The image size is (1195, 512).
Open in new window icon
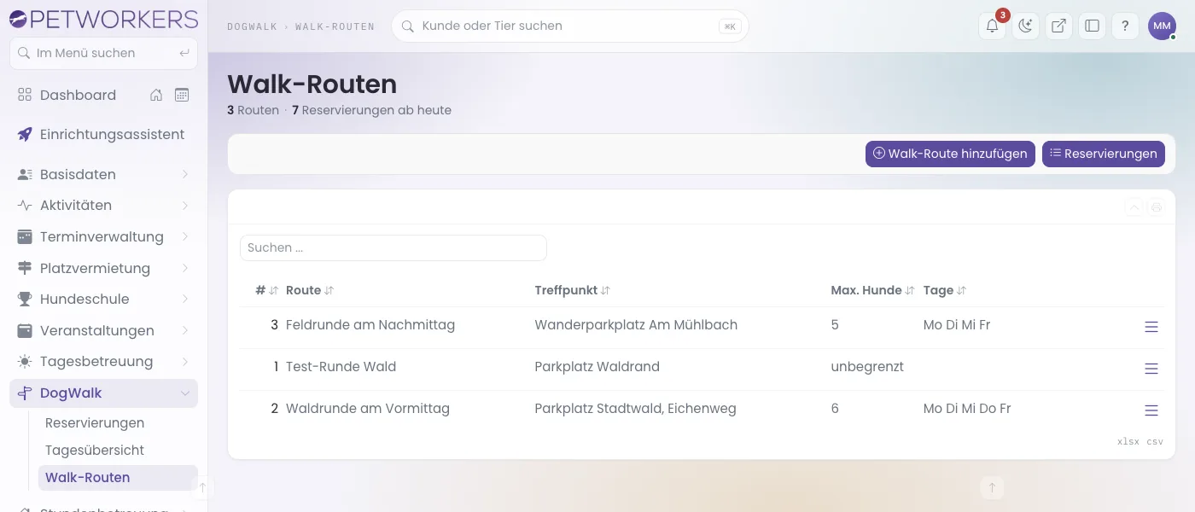(x=1058, y=26)
